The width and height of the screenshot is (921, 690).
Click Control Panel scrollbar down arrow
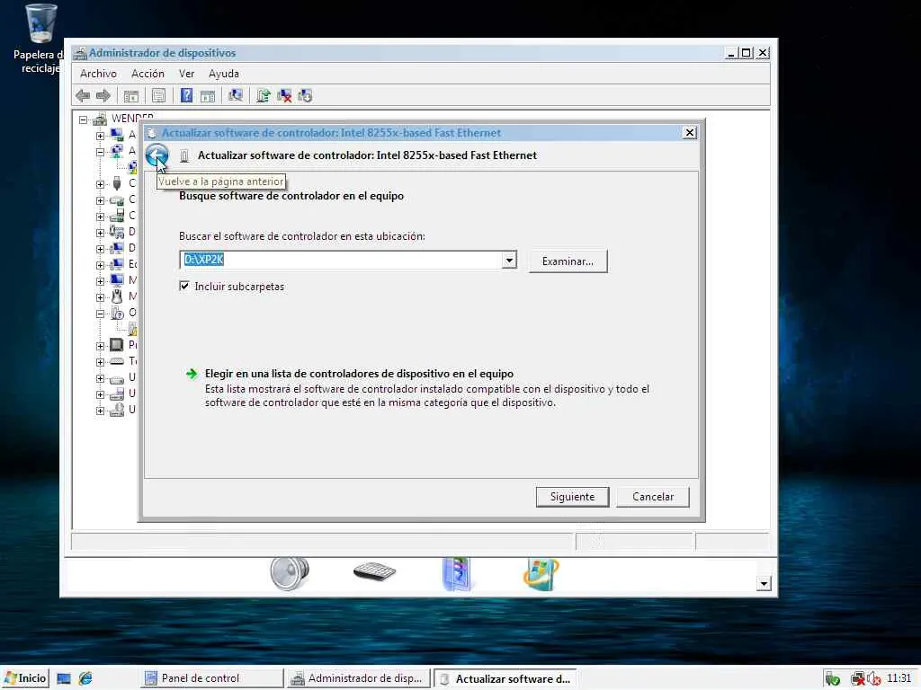[763, 583]
